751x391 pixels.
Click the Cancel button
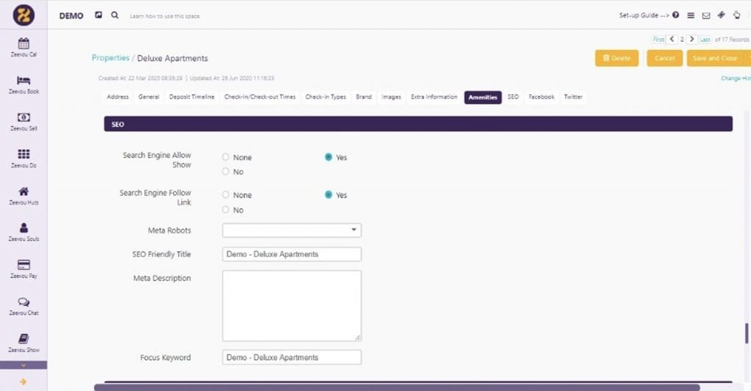[x=664, y=58]
